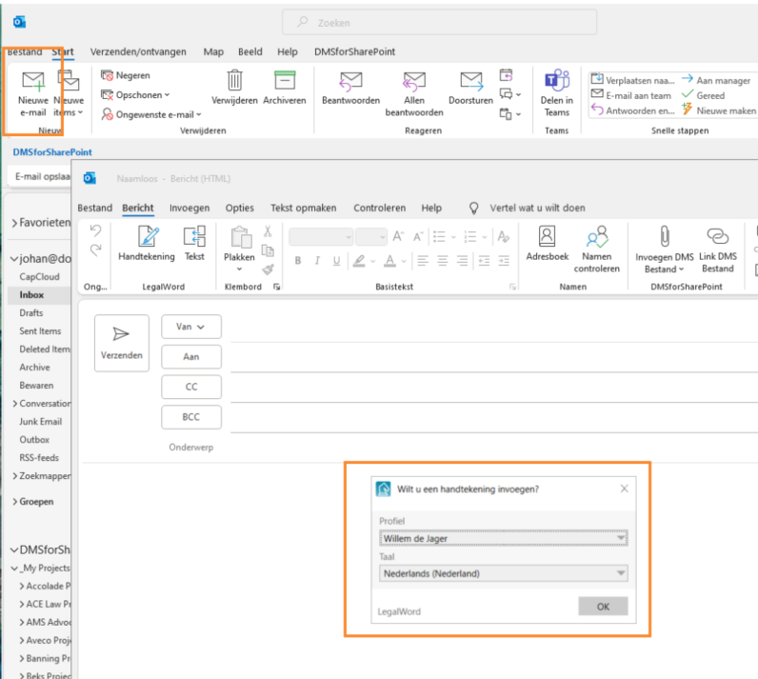Click Invoegen DMS Bestand paperclip
The width and height of the screenshot is (758, 679).
click(665, 237)
